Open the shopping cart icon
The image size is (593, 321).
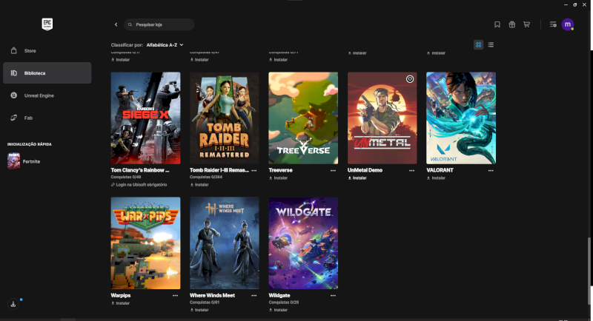(x=526, y=24)
